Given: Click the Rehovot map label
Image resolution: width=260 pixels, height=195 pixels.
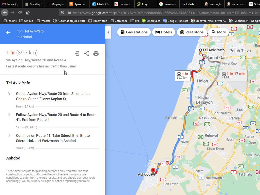Looking at the screenshot, I should (x=211, y=136).
